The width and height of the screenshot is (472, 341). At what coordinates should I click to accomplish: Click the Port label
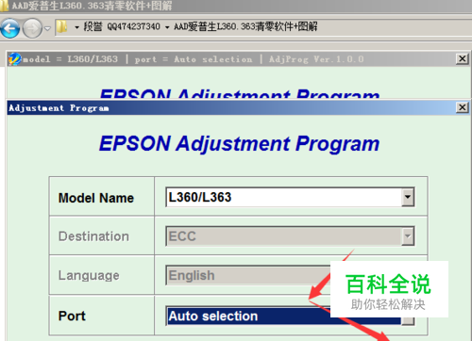pos(72,316)
